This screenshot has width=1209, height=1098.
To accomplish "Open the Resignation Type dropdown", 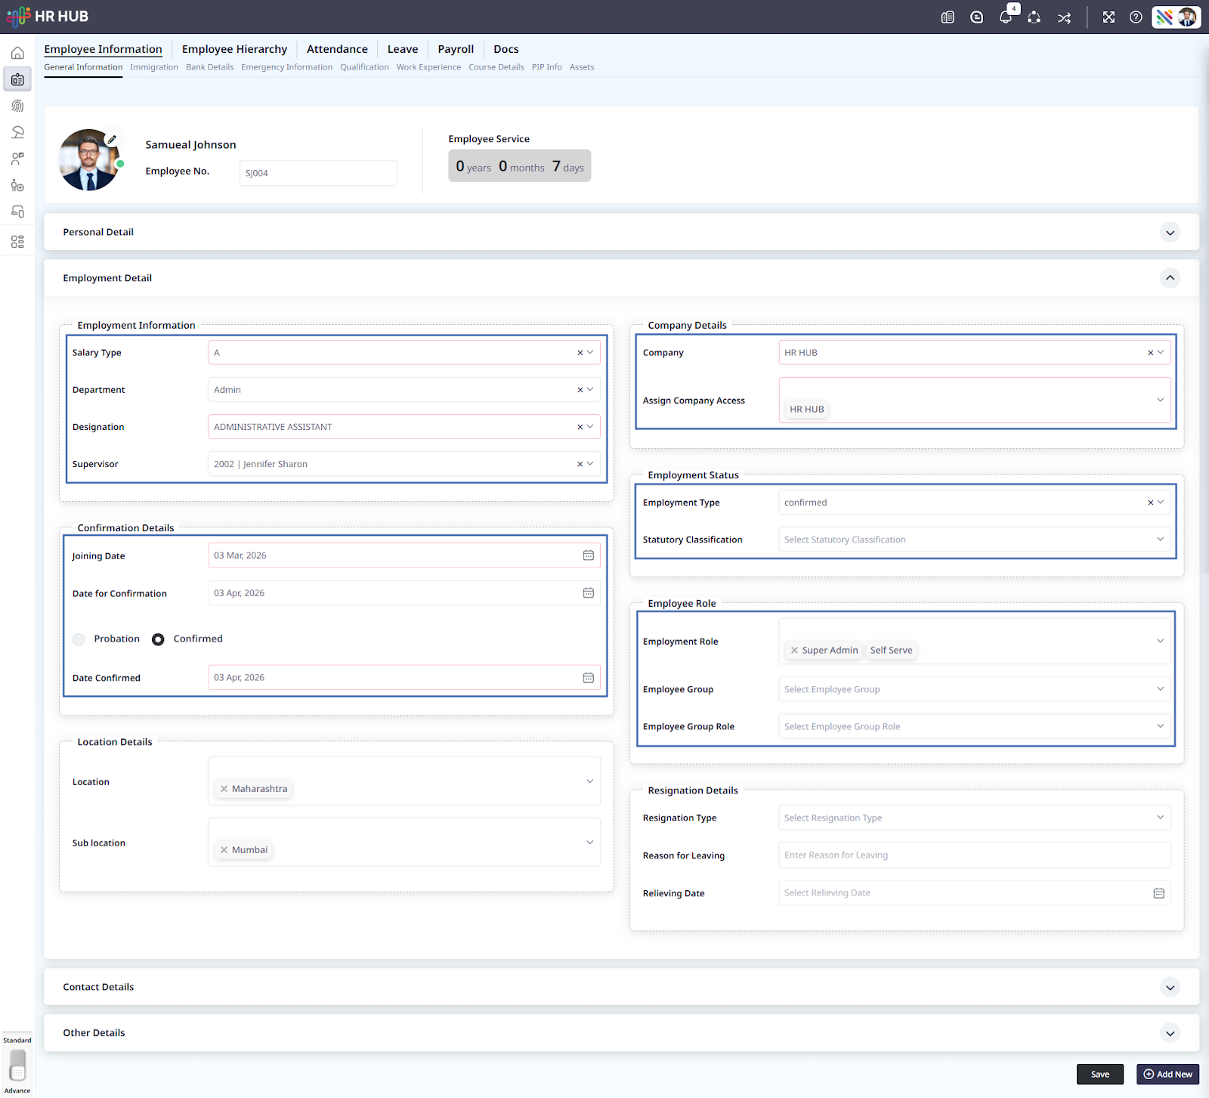I will click(x=974, y=818).
